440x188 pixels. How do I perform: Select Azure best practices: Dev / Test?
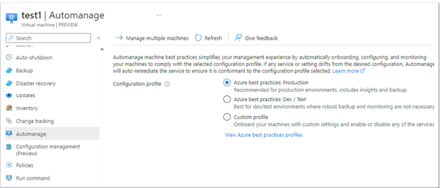click(227, 99)
